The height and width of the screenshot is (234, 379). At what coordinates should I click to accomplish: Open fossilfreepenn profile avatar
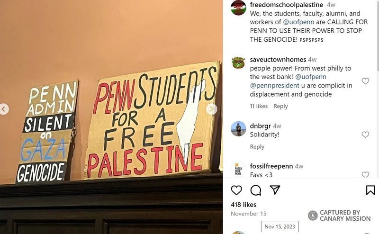238,169
